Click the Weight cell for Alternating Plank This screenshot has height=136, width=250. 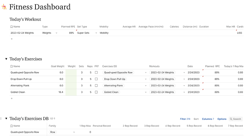tap(71, 86)
